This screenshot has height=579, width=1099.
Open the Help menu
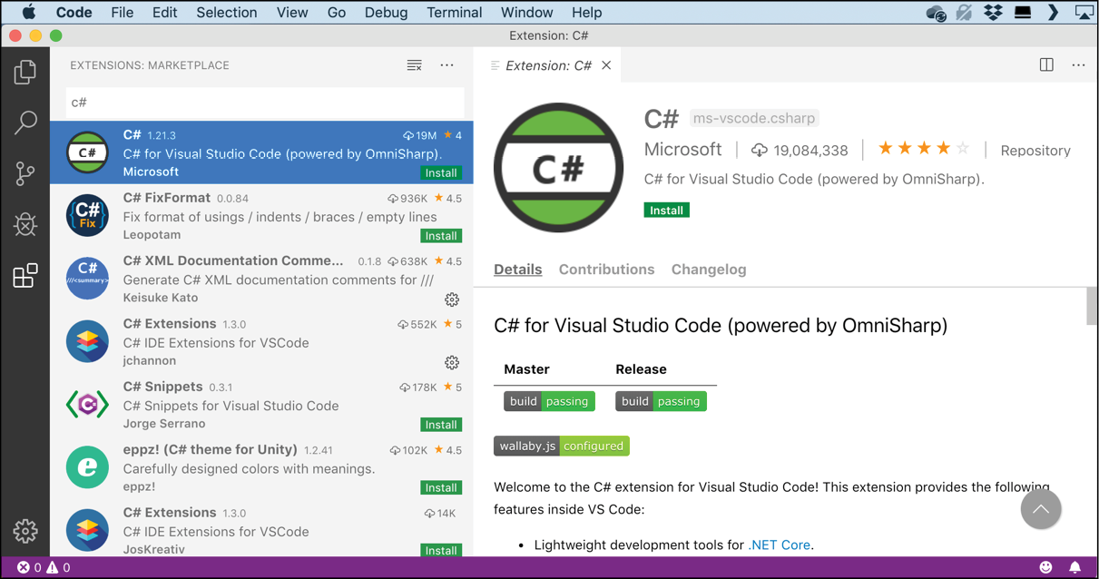(586, 13)
